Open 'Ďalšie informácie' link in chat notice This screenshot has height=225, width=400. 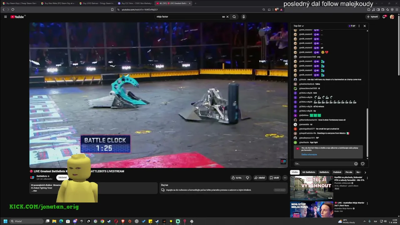(x=309, y=154)
